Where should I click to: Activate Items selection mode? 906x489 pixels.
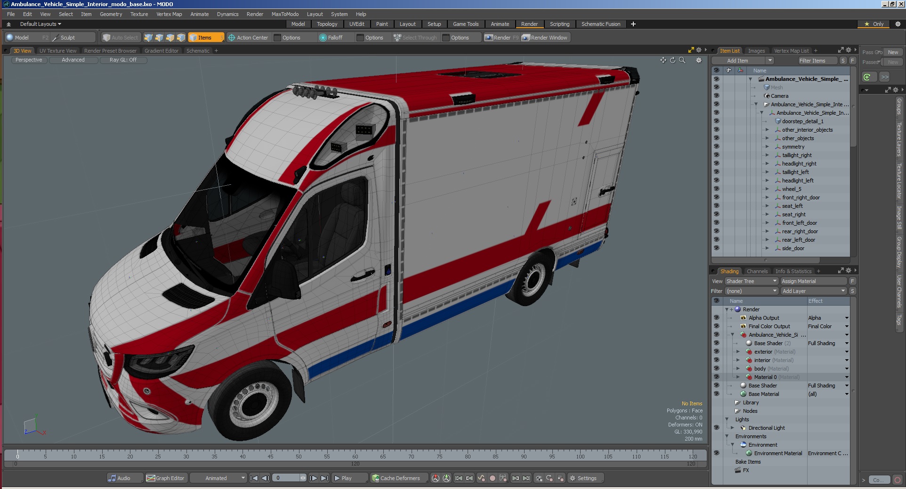point(205,38)
